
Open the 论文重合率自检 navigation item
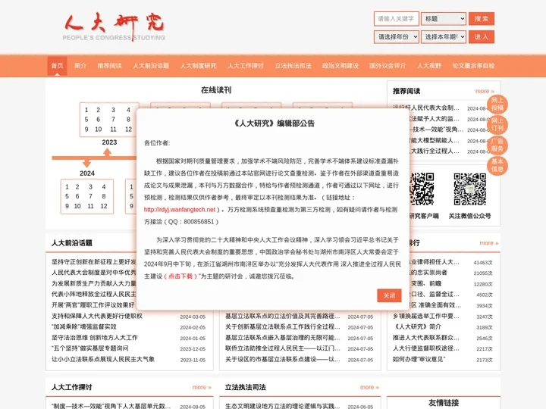(x=473, y=66)
